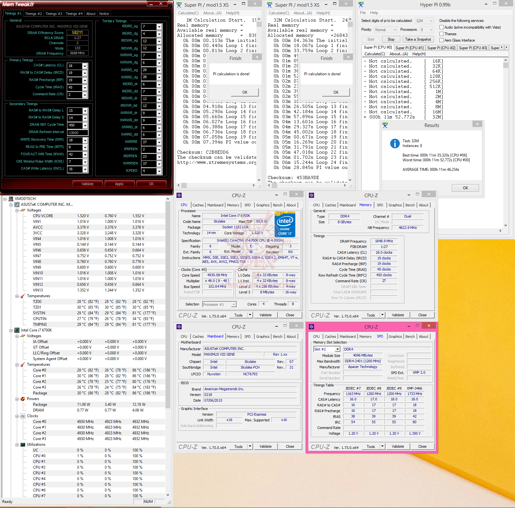Click OK in the 1M window Finish dialog

(245, 92)
